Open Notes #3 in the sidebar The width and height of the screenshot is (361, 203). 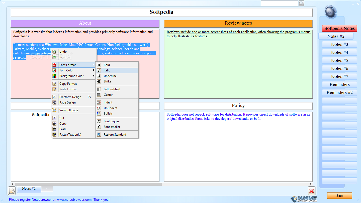[x=339, y=44]
